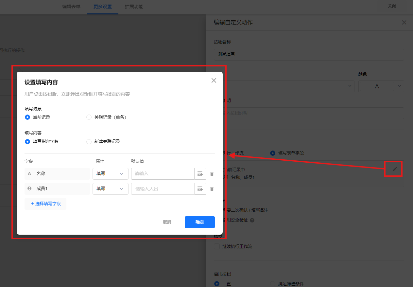Click the color preview A swatch
Viewport: 413px width, 287px height.
click(377, 86)
